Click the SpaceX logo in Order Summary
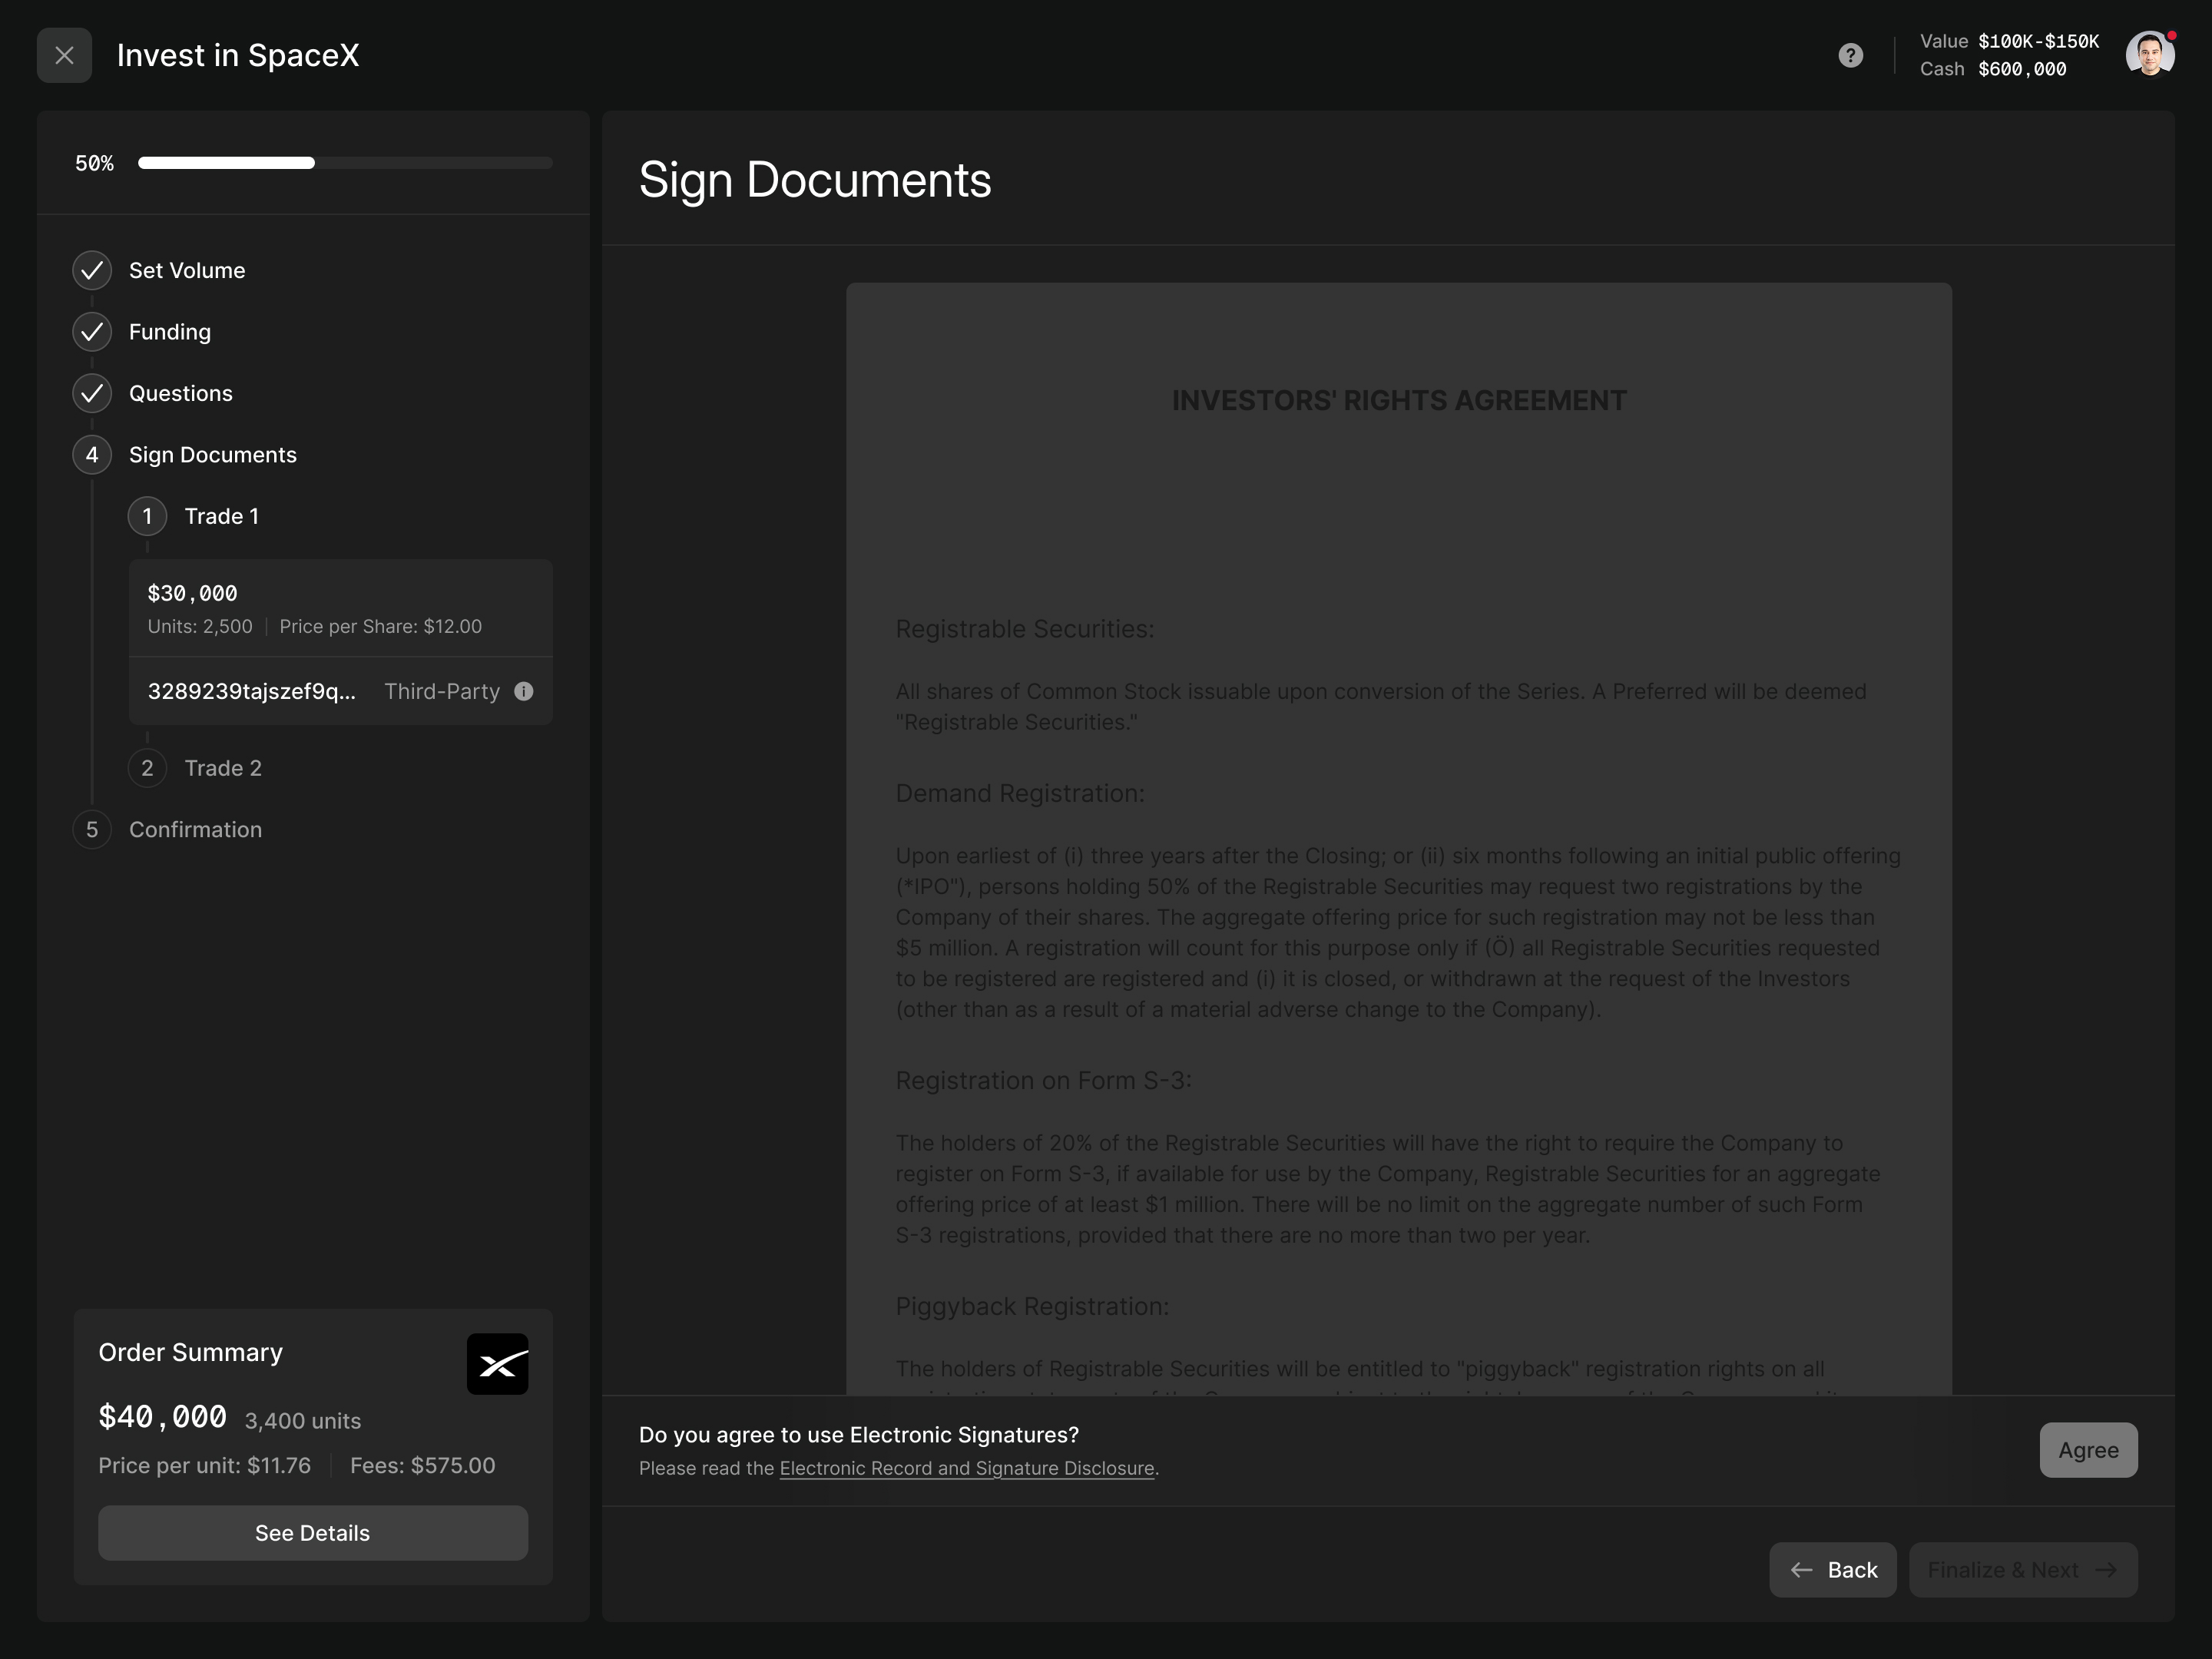 coord(497,1364)
